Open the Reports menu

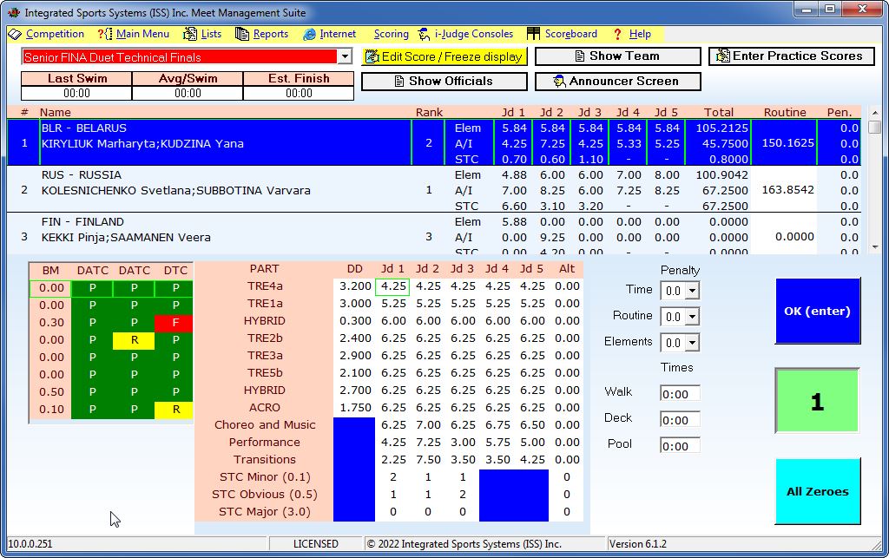tap(271, 34)
